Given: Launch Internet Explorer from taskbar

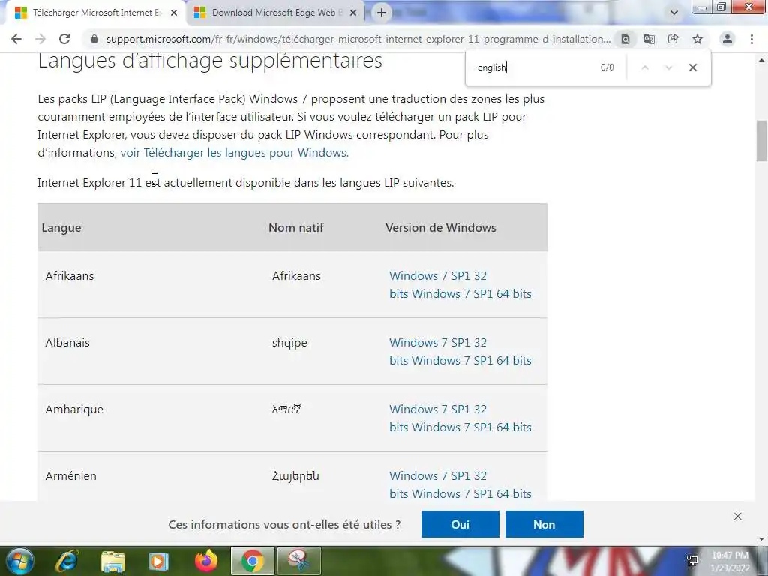Looking at the screenshot, I should (66, 561).
